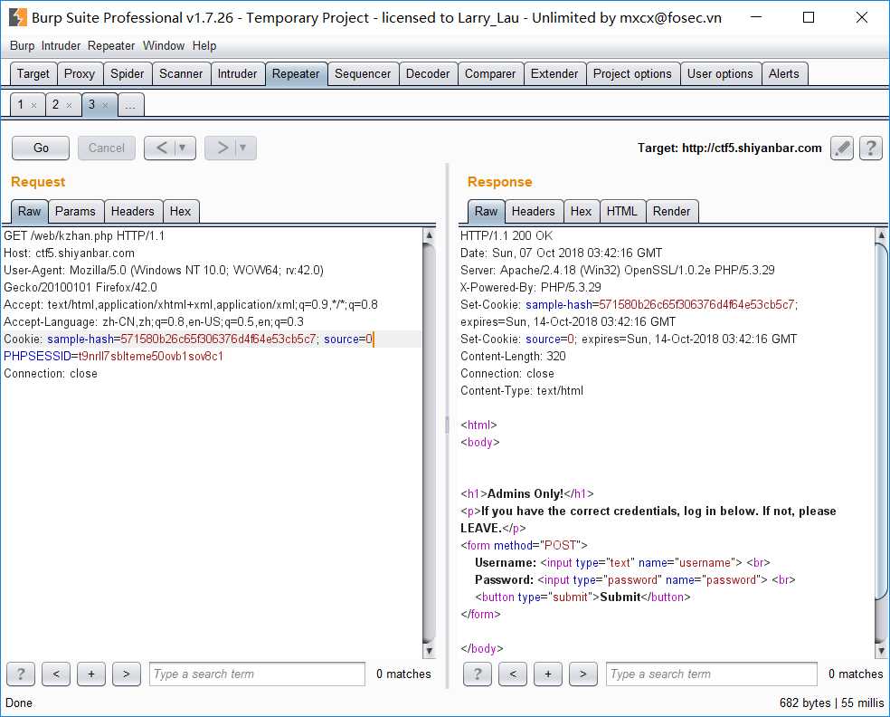Viewport: 890px width, 717px height.
Task: Click the response pane vertical scrollbar
Action: tap(882, 420)
